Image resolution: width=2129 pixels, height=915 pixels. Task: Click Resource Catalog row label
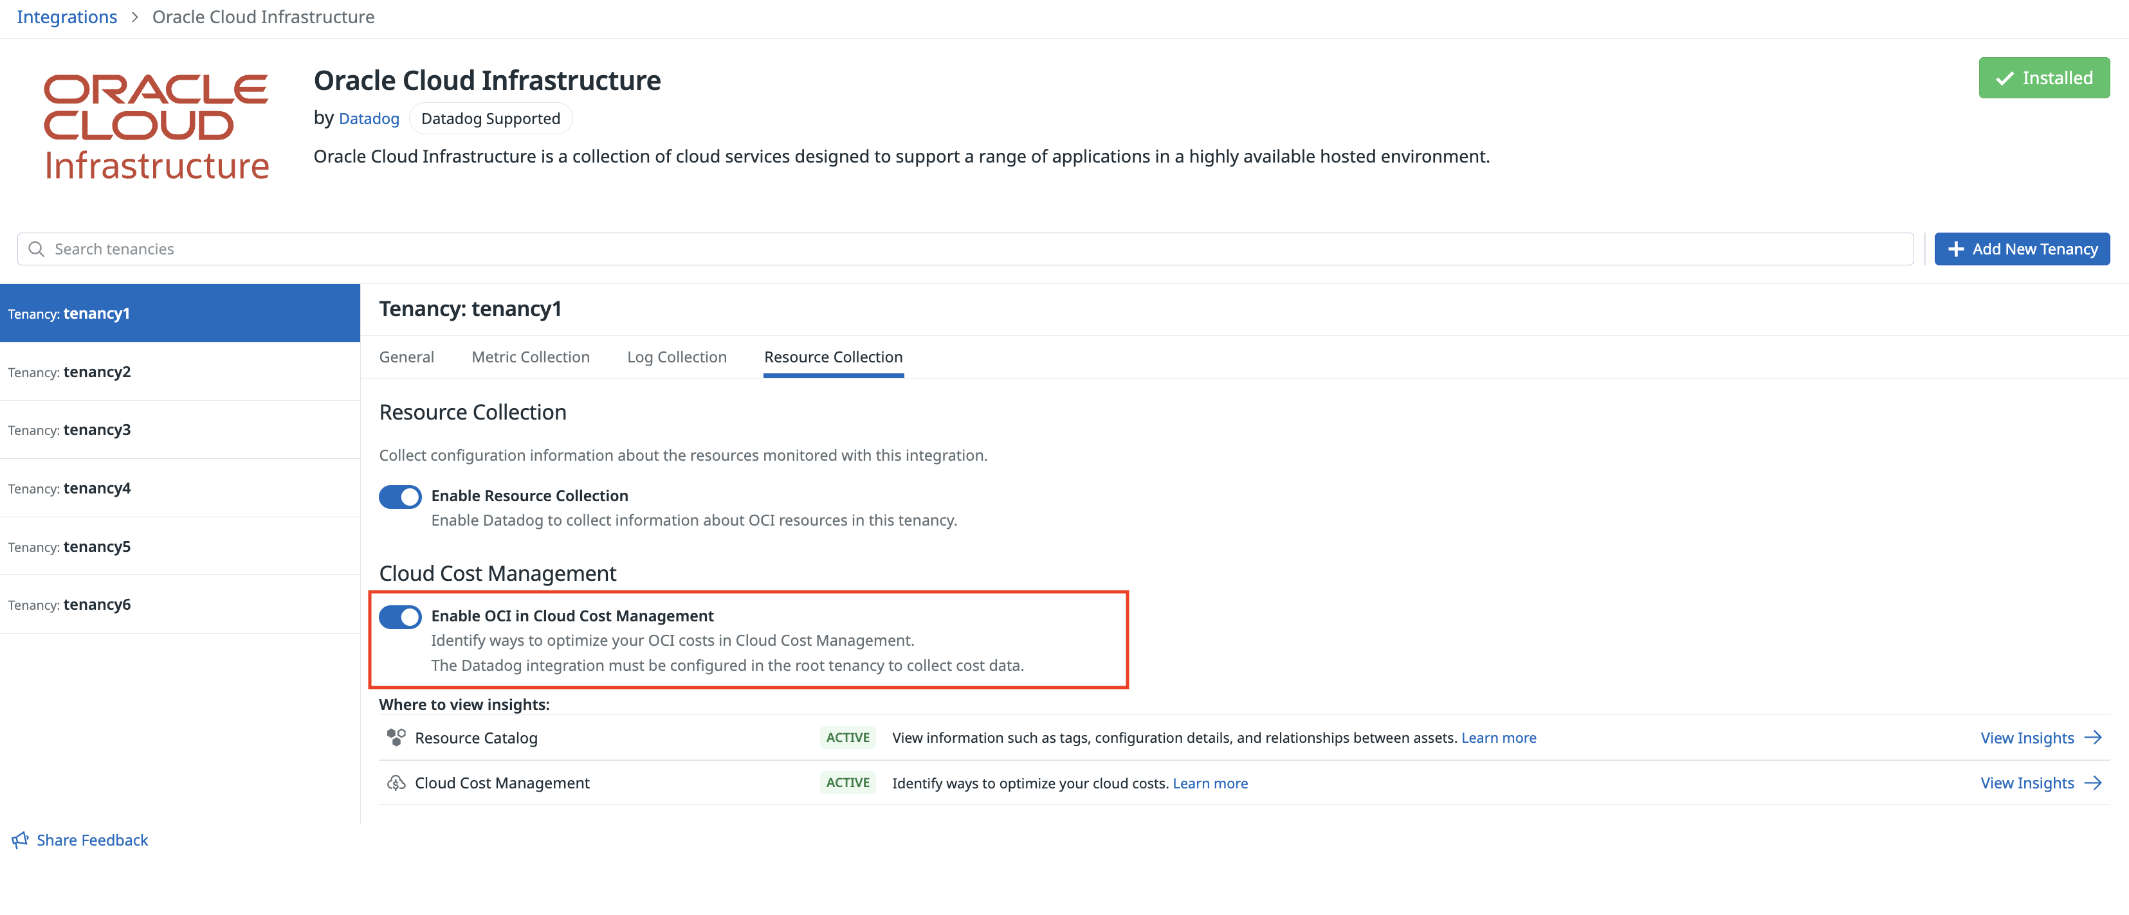[x=476, y=738]
